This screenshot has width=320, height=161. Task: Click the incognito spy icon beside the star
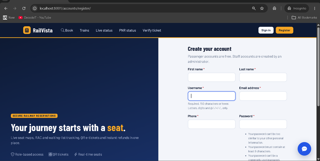point(274,8)
